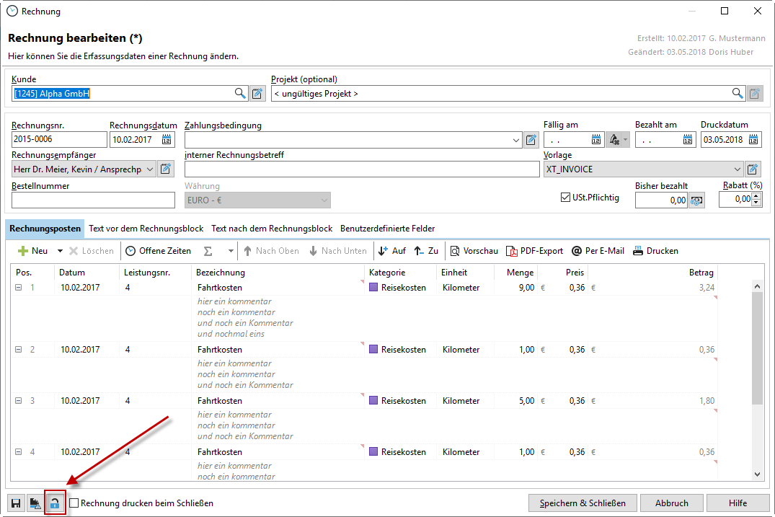775x517 pixels.
Task: Enable Rechnung drucken beim Schließen
Action: pyautogui.click(x=74, y=503)
